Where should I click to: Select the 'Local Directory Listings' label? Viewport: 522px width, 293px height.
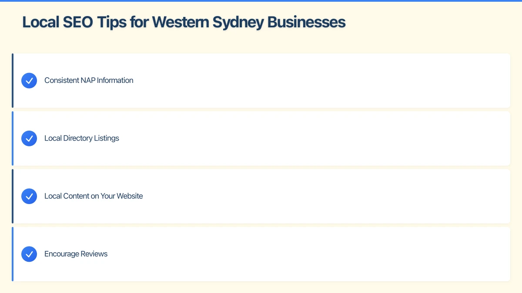[81, 138]
